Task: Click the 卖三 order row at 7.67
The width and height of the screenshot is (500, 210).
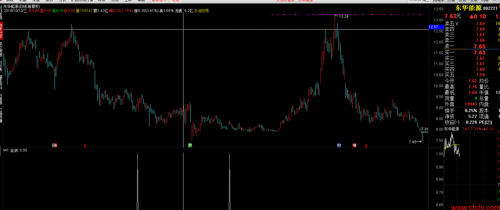Action: [x=472, y=35]
